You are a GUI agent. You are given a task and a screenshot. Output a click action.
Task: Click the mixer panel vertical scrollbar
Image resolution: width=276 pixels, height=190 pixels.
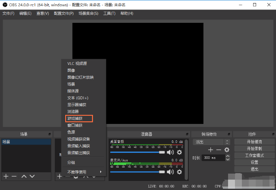[187, 159]
